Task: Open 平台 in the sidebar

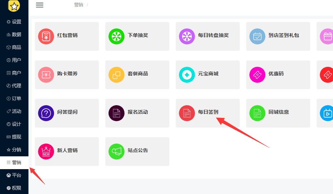Action: (x=14, y=175)
